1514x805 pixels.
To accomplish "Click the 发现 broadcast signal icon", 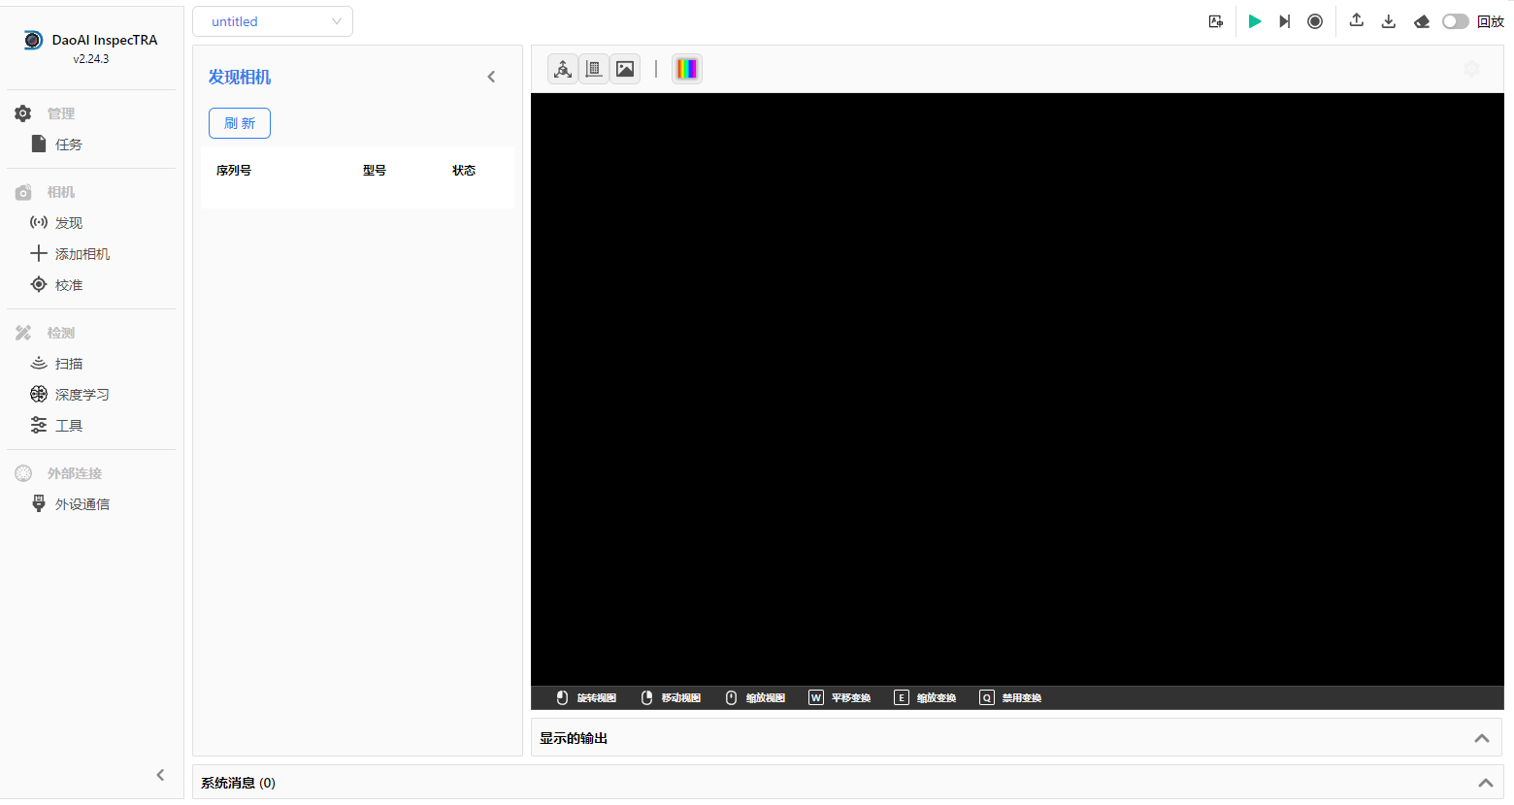I will (x=39, y=222).
